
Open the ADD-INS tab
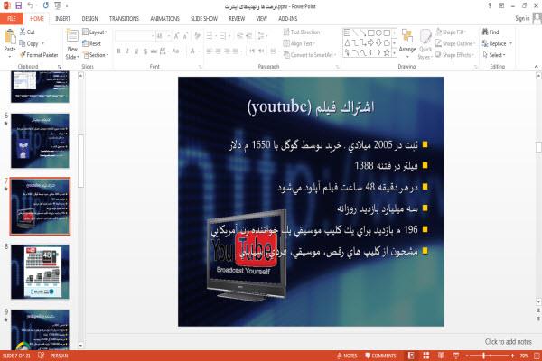click(287, 19)
